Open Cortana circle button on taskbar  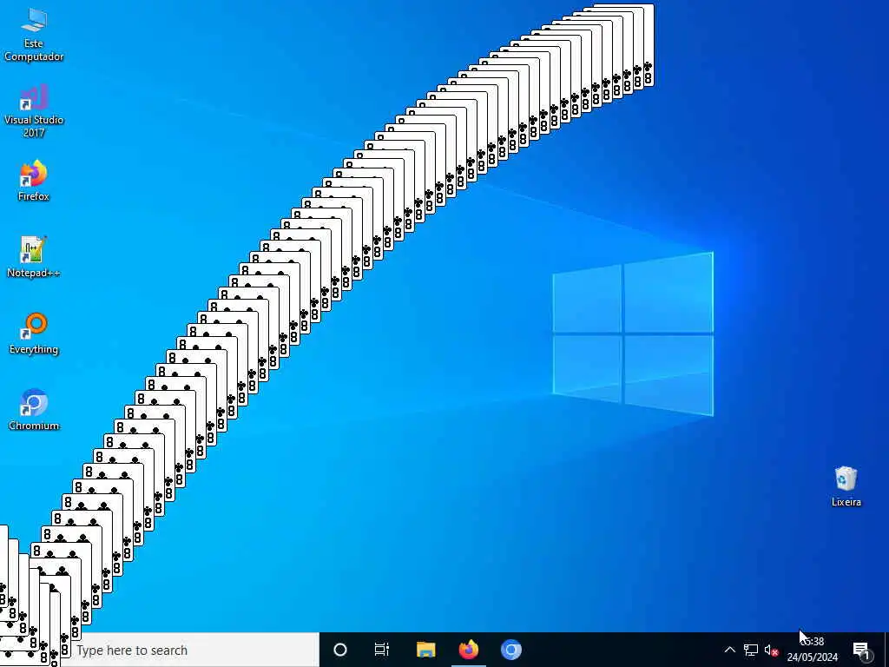340,650
